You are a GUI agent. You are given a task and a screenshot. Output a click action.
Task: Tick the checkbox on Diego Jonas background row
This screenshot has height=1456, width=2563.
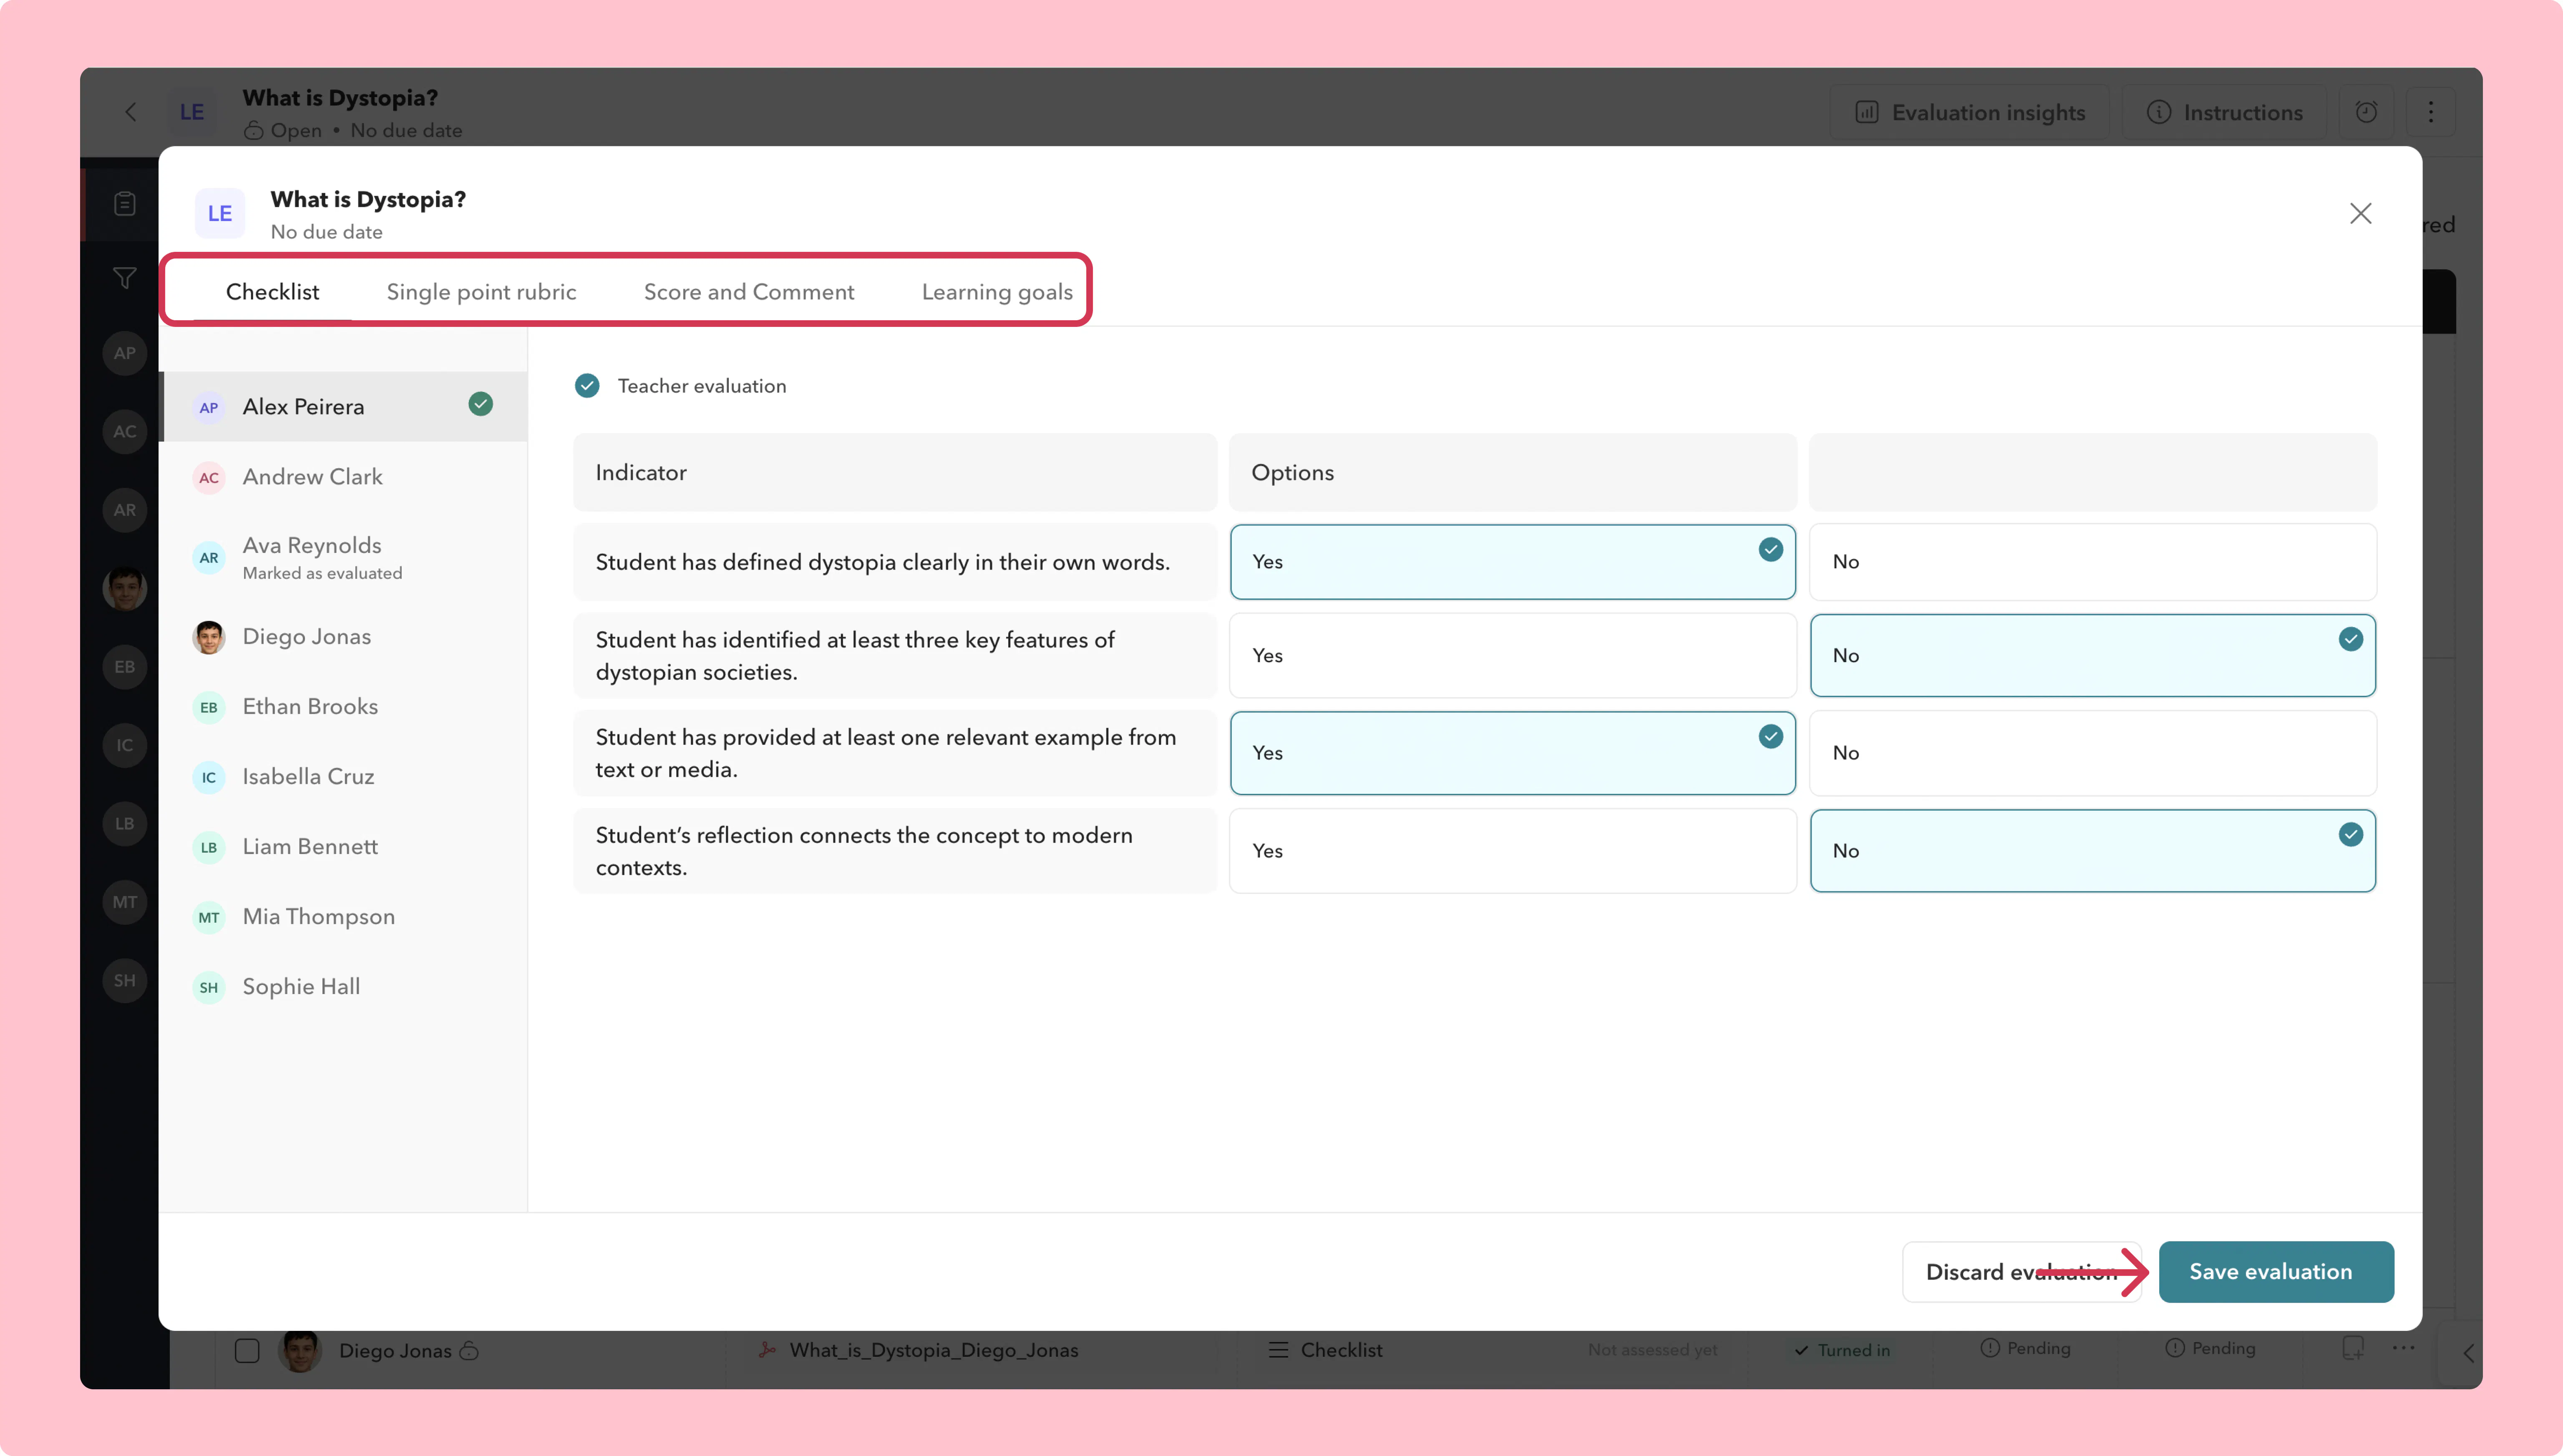tap(247, 1351)
